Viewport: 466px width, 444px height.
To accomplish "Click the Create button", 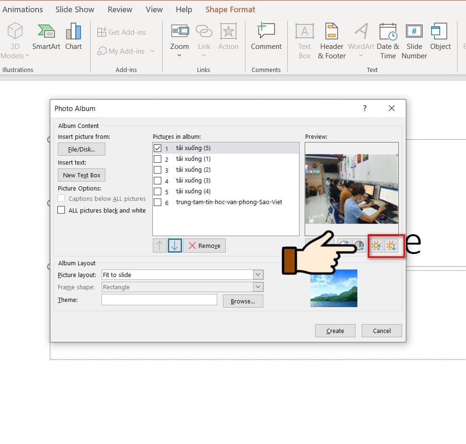I will click(x=335, y=331).
